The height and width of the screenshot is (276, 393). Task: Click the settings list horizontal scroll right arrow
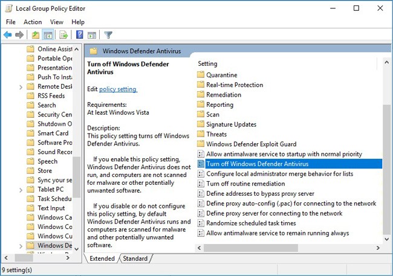pos(378,248)
